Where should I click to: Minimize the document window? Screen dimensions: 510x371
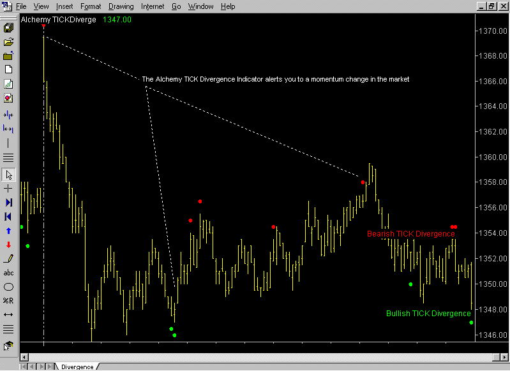click(x=481, y=6)
